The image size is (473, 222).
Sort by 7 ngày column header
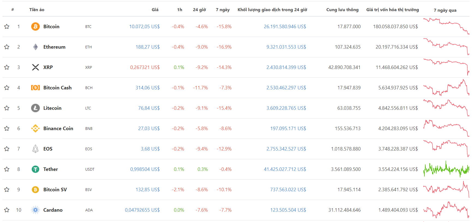tap(223, 10)
